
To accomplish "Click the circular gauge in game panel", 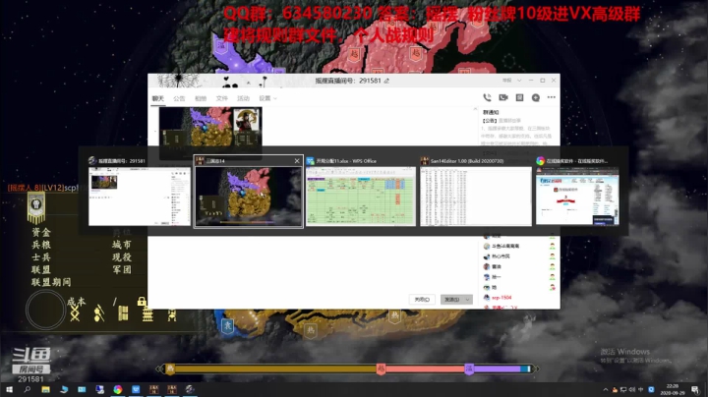I will (x=45, y=310).
